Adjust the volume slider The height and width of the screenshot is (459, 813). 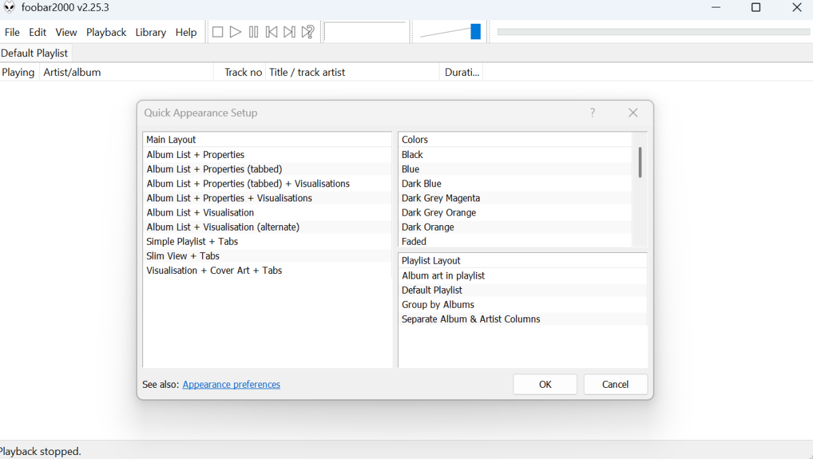point(475,31)
